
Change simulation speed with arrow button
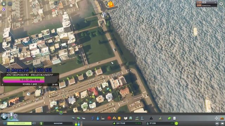[34, 123]
